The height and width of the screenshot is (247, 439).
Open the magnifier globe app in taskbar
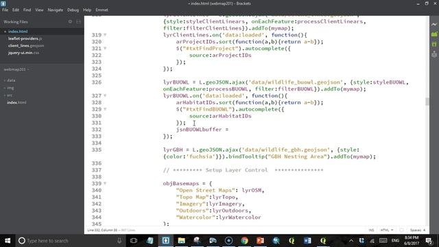[x=276, y=241]
